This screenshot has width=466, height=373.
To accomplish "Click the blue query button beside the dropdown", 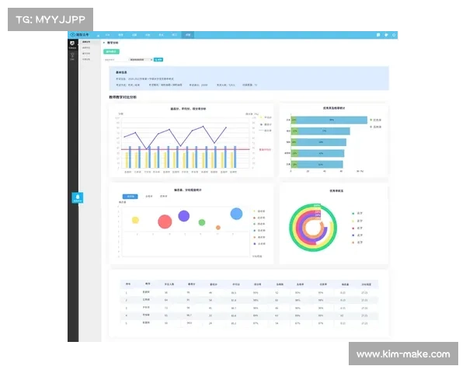I will (x=158, y=59).
